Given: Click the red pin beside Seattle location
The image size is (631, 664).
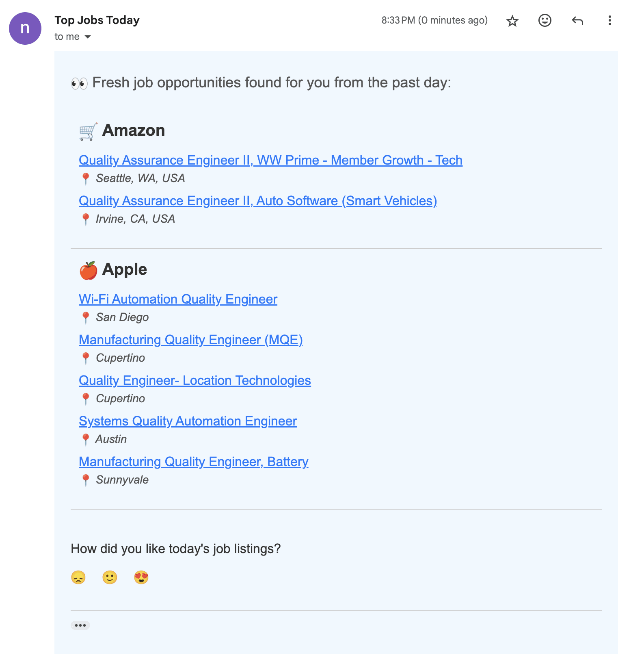Looking at the screenshot, I should 86,178.
